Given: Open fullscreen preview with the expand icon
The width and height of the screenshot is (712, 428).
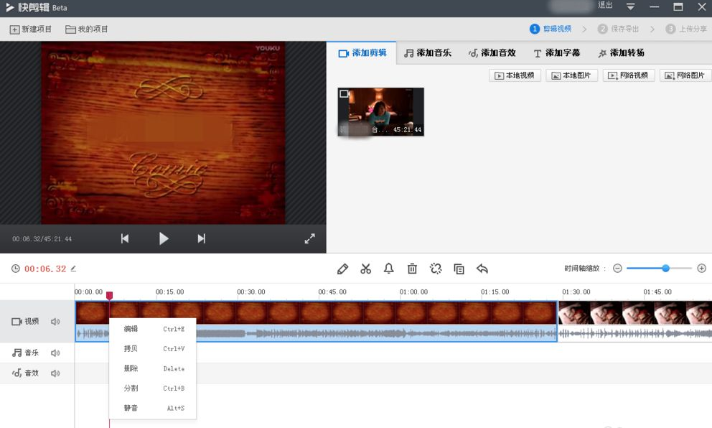Looking at the screenshot, I should 310,238.
